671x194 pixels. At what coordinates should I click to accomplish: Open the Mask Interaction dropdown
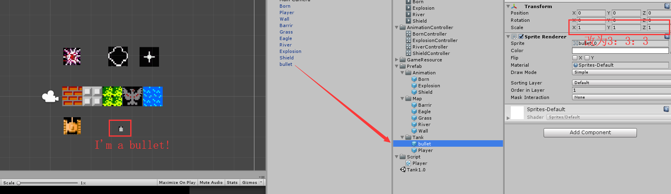pyautogui.click(x=621, y=97)
